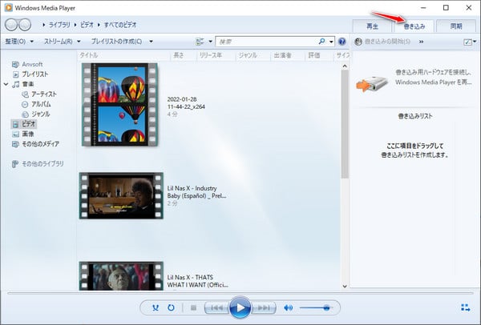Open view options dropdown arrow
Screen dimensions: 481x325
(210, 42)
